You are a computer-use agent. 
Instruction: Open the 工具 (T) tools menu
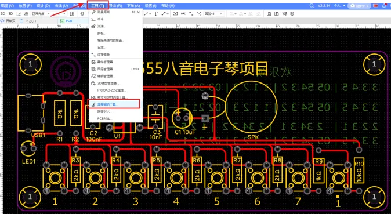97,5
